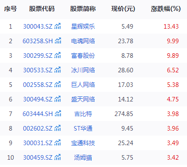Click the 股票代码 column header

[42, 9]
